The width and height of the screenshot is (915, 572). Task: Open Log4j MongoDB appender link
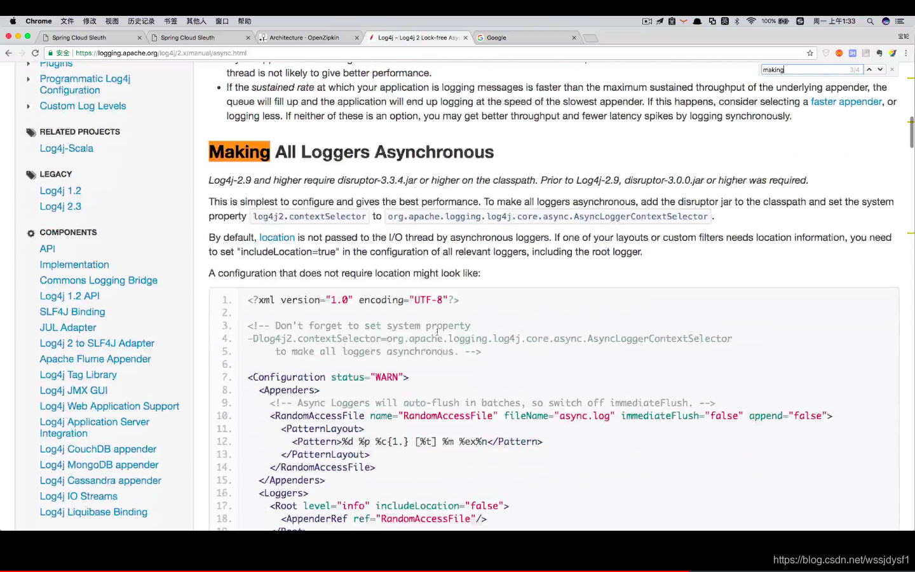coord(99,465)
